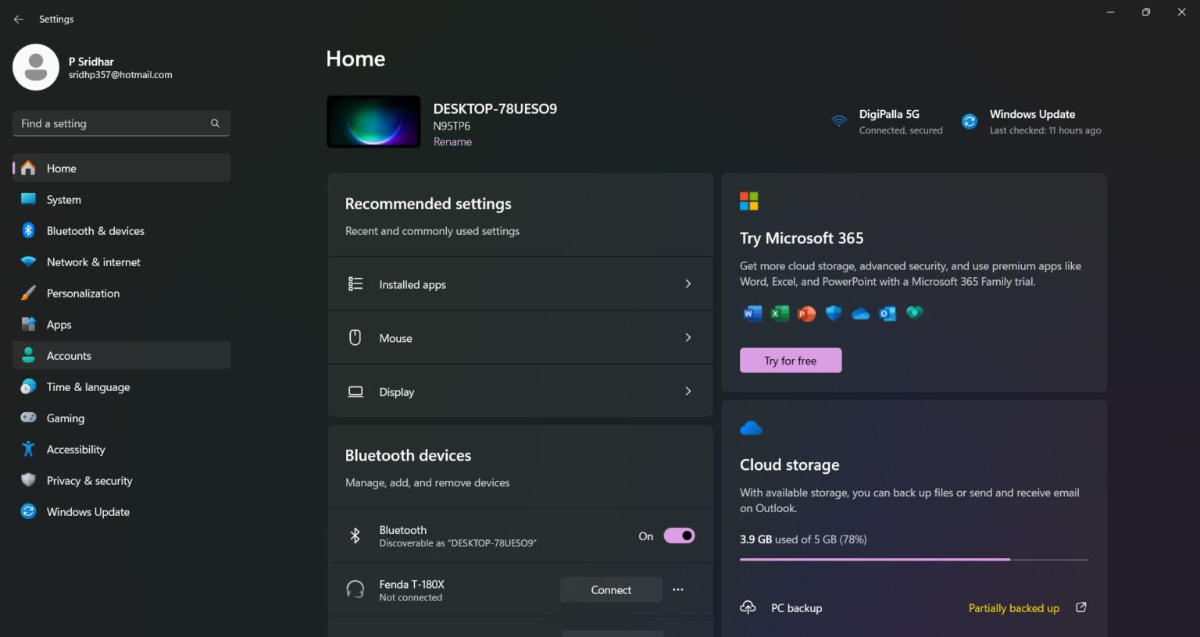
Task: Open Partially backed up external link icon
Action: (x=1080, y=607)
